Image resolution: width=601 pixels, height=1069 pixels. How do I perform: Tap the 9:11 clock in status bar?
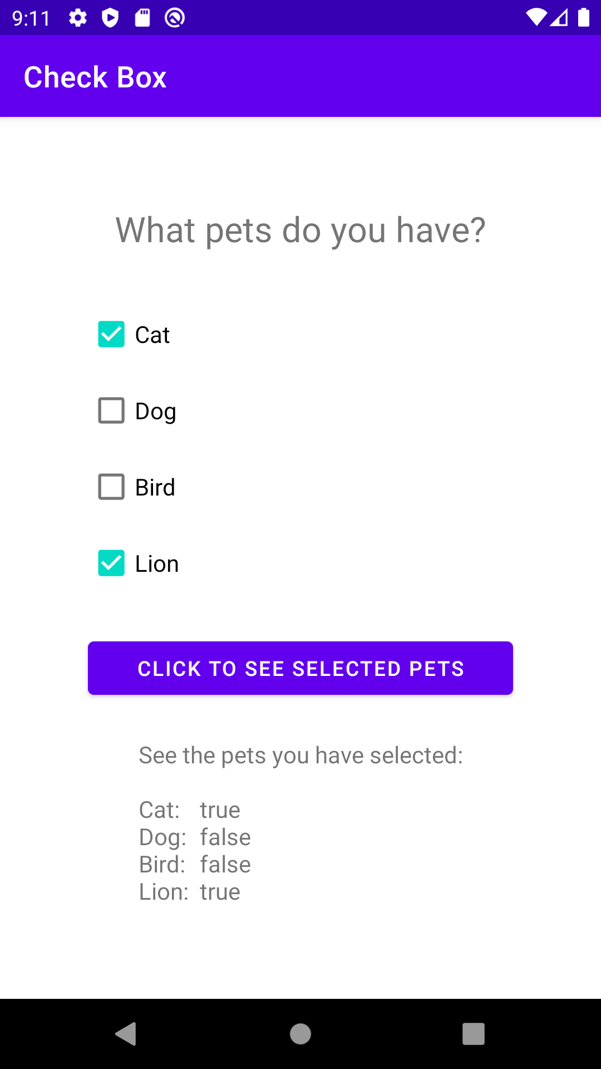tap(31, 18)
